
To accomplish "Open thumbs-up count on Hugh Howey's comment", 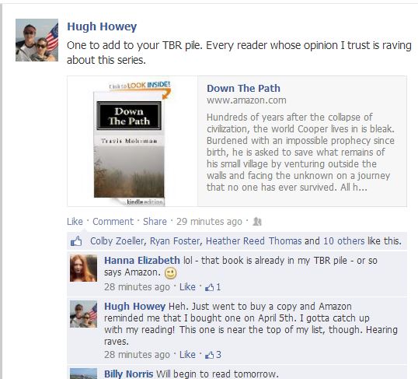I will pos(213,355).
